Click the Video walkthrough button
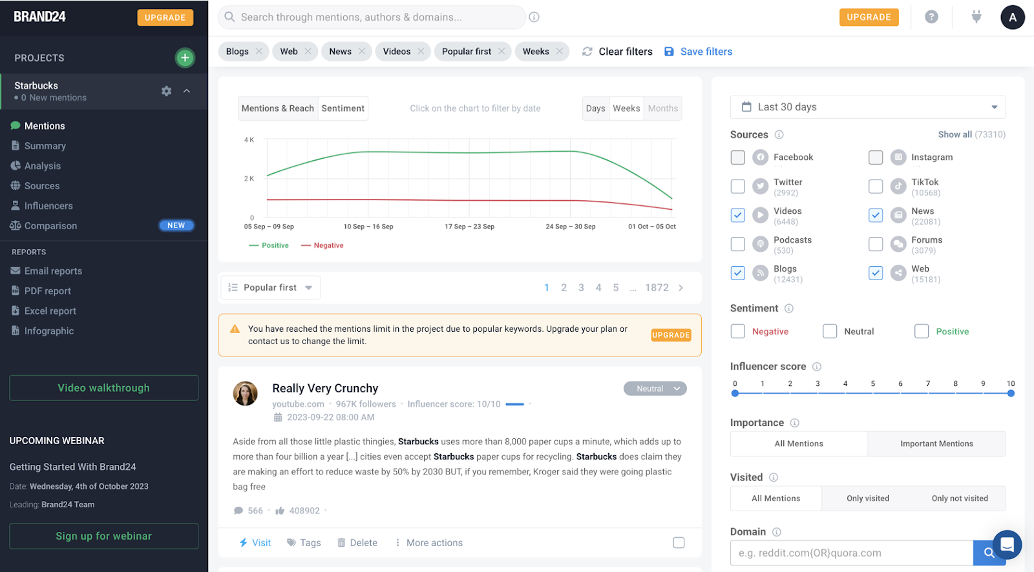The height and width of the screenshot is (572, 1034). point(103,388)
